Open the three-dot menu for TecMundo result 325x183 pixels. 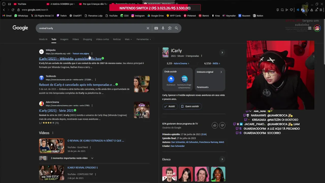tap(95, 80)
